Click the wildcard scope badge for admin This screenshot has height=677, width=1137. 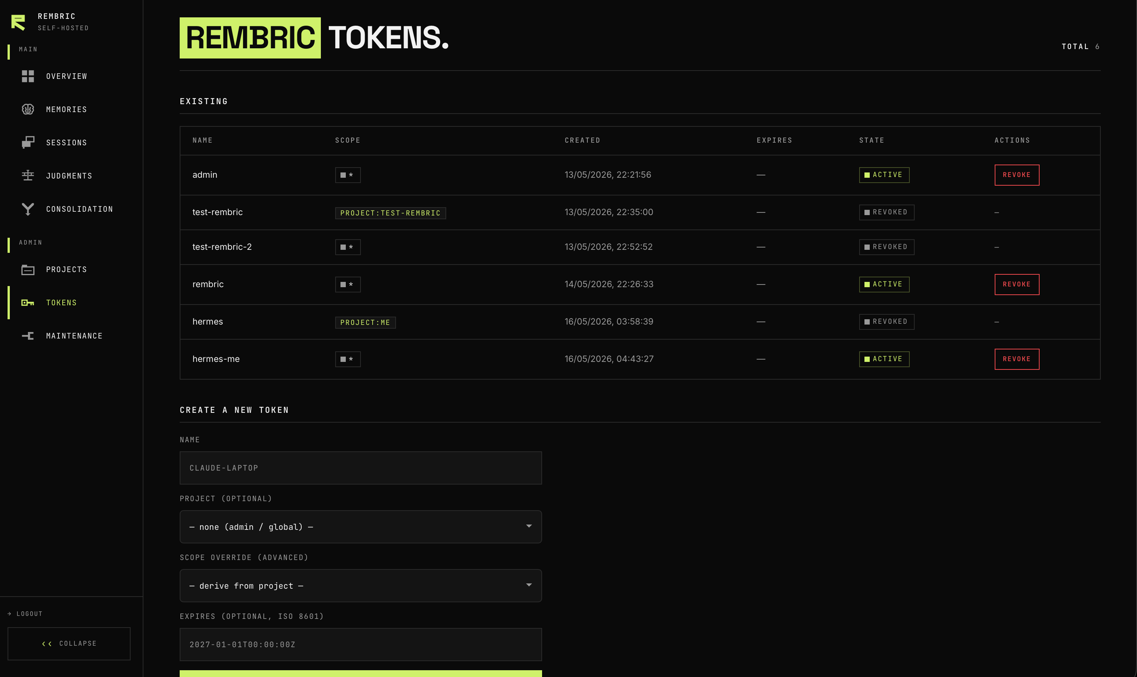coord(348,175)
